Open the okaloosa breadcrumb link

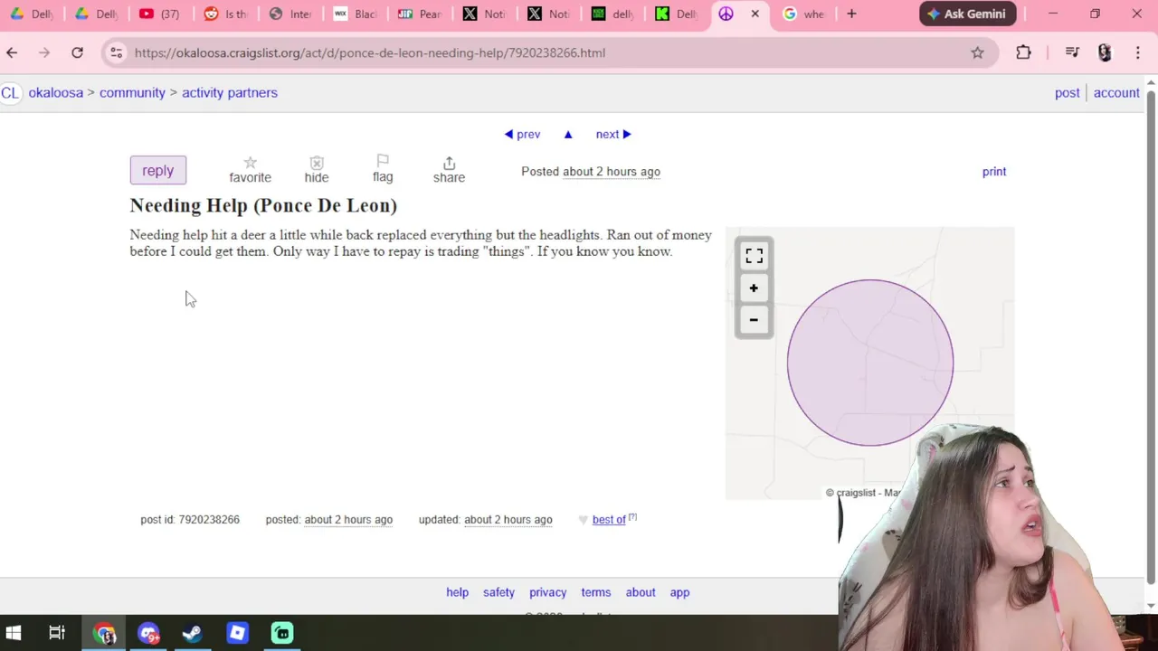pos(55,92)
